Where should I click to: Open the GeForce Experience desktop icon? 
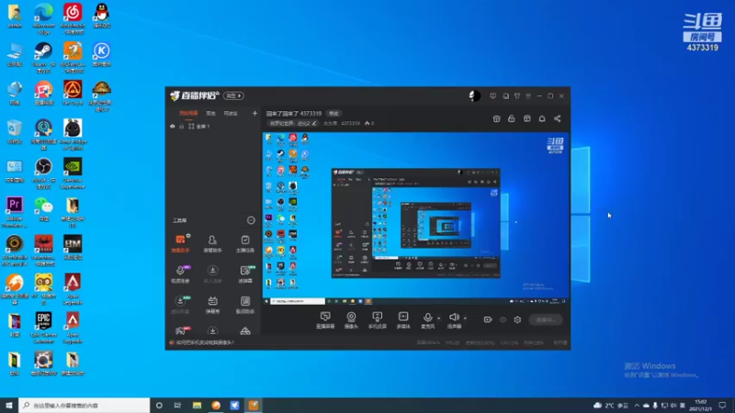pos(73,173)
